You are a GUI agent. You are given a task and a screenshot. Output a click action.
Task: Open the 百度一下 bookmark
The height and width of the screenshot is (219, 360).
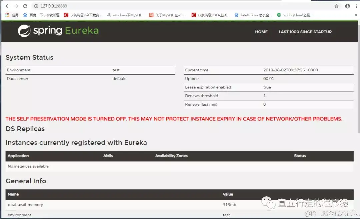coord(41,15)
